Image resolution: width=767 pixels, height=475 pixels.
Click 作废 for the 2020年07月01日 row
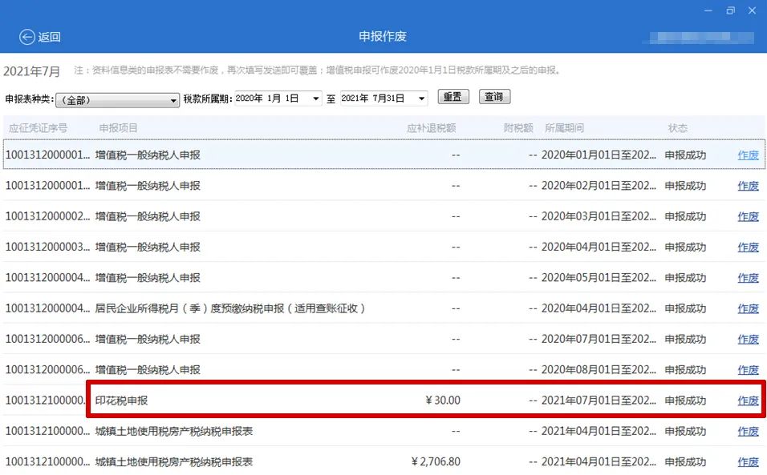748,340
